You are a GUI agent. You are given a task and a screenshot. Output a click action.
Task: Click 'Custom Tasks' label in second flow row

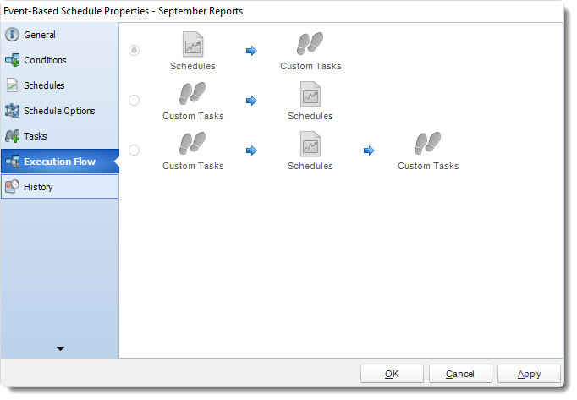point(193,117)
